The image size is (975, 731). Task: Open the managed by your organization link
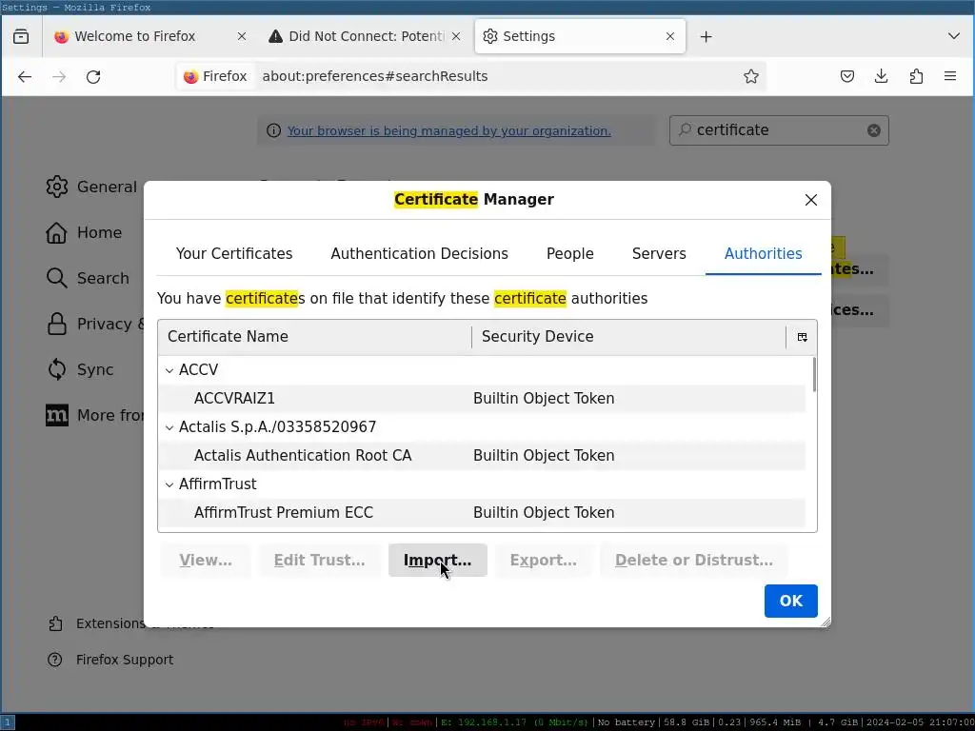(x=449, y=130)
